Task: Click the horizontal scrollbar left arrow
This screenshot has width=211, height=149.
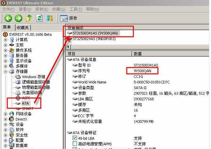Action: coord(68,47)
